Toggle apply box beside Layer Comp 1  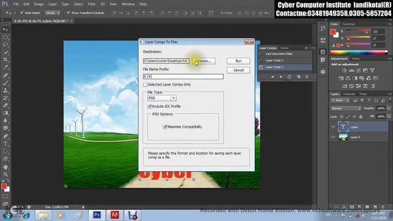[x=261, y=60]
